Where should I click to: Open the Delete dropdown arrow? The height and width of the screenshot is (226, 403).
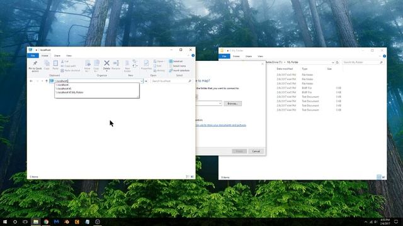pos(106,71)
